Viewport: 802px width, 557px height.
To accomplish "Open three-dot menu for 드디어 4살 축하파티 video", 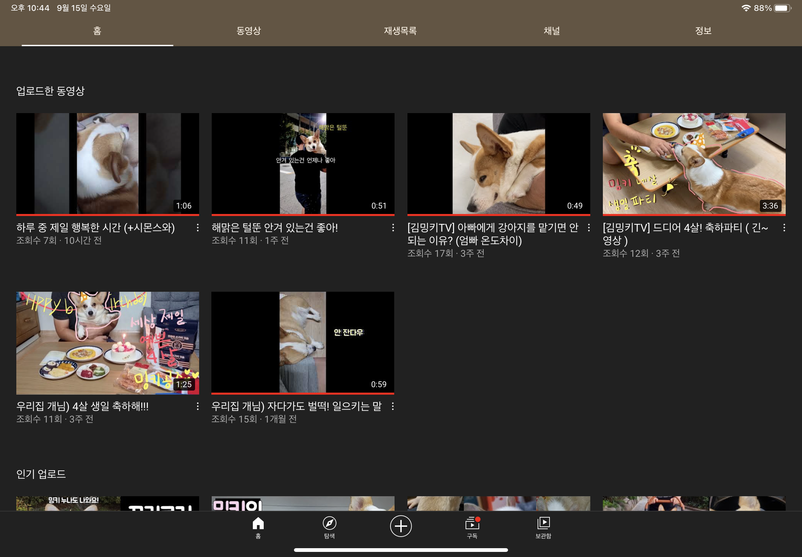I will click(784, 228).
